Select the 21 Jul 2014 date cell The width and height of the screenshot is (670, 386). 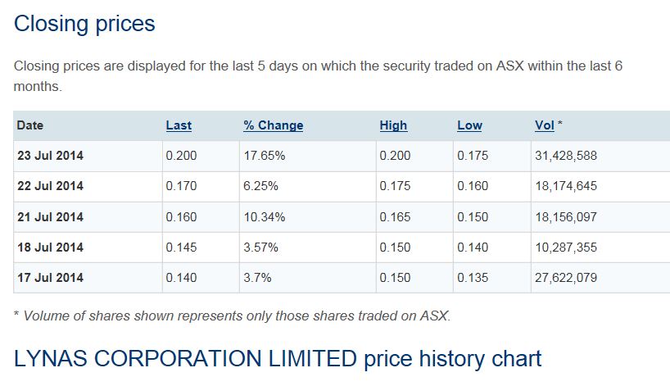click(x=50, y=217)
